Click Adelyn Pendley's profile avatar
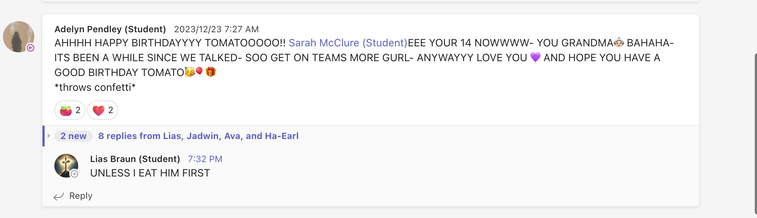 (18, 37)
